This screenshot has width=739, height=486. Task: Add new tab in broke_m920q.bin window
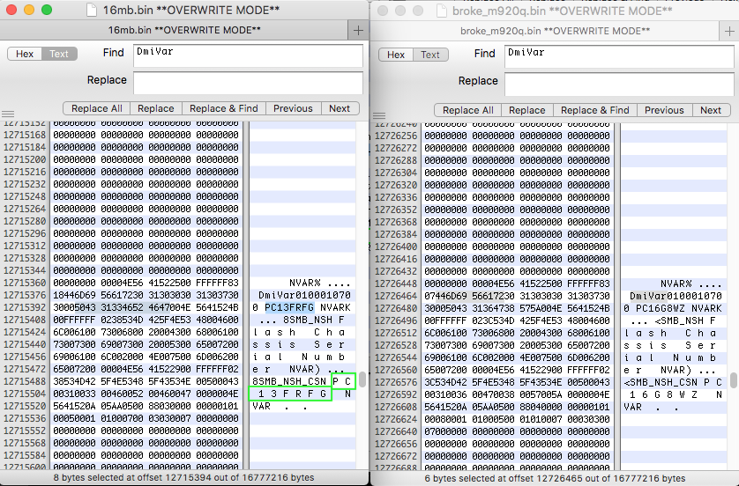pos(728,30)
